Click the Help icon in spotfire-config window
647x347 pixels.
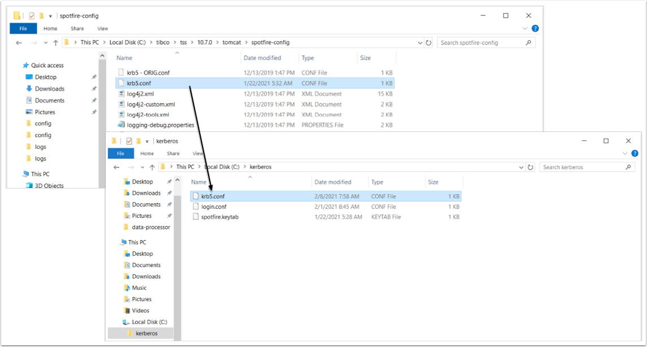pos(535,28)
